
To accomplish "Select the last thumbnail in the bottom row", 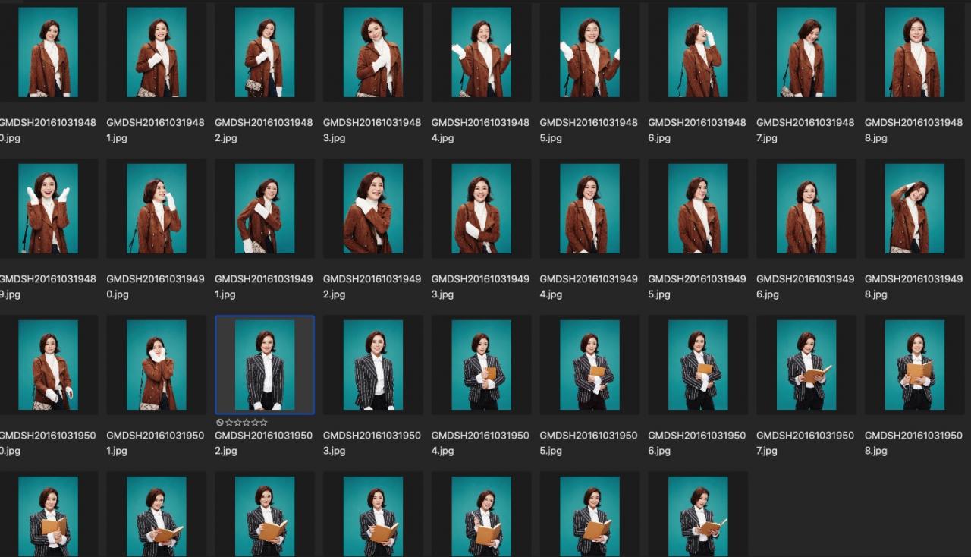I will pos(698,516).
